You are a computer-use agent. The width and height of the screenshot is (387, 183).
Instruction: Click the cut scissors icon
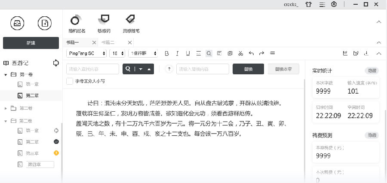click(x=241, y=53)
